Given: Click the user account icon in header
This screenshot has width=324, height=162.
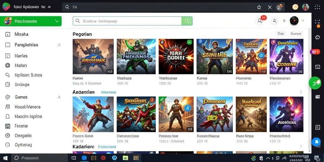Looking at the screenshot, I should coord(275,21).
